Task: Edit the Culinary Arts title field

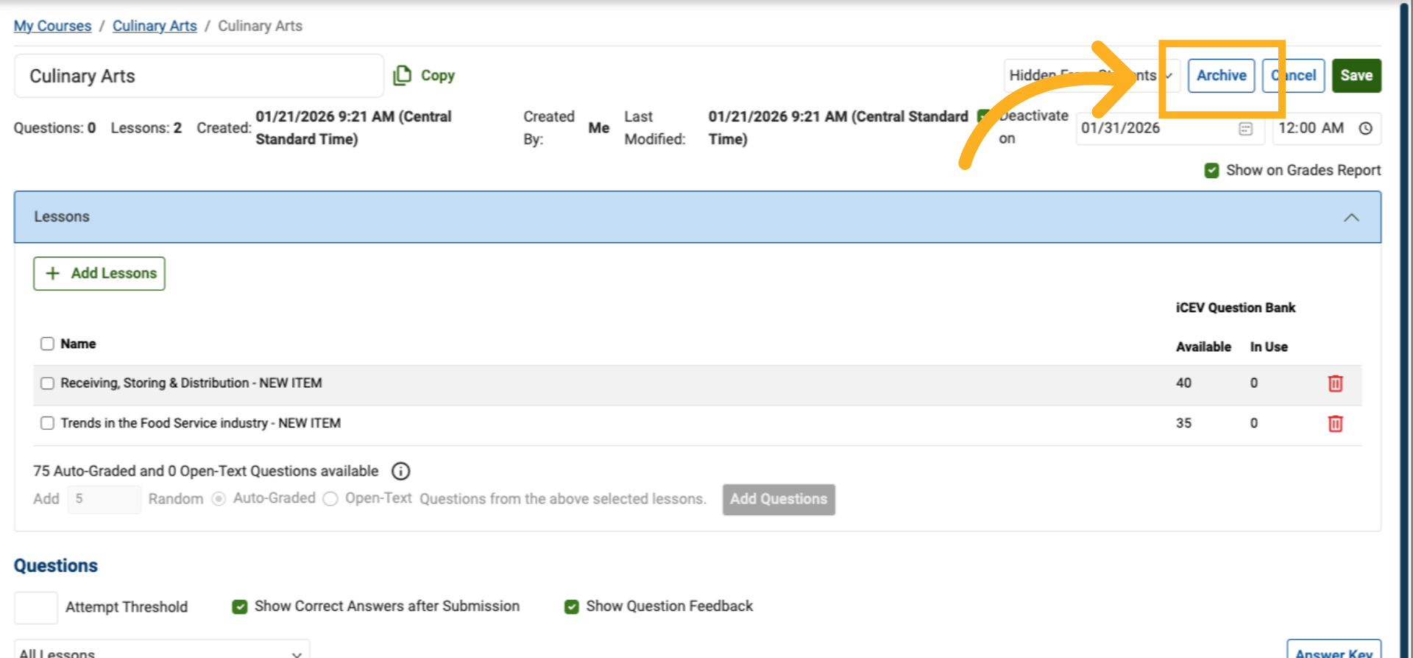Action: coord(199,76)
